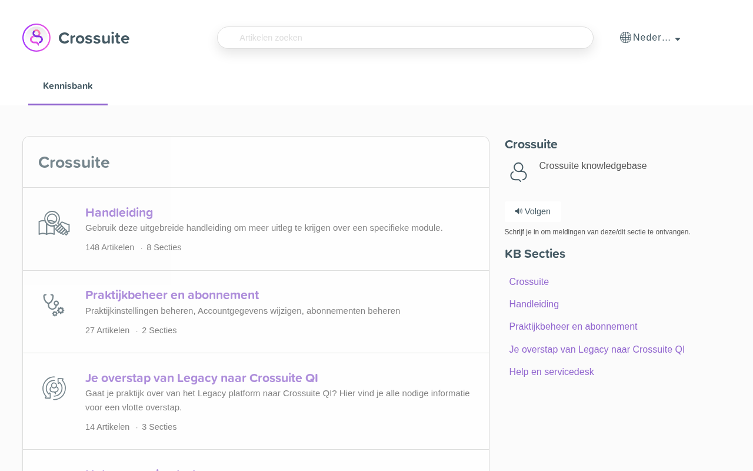Click the 'Praktijkinstellingen beheren' description text
This screenshot has height=471, width=753.
pos(243,311)
